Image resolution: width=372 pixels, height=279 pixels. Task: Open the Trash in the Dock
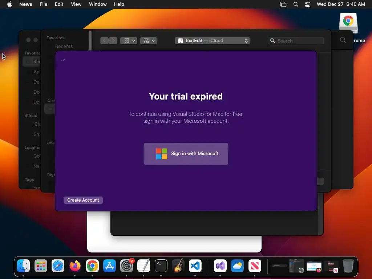point(348,266)
